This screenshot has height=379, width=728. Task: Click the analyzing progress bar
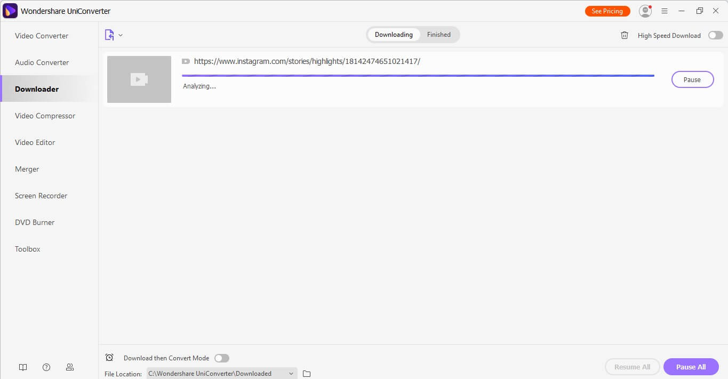click(x=418, y=76)
